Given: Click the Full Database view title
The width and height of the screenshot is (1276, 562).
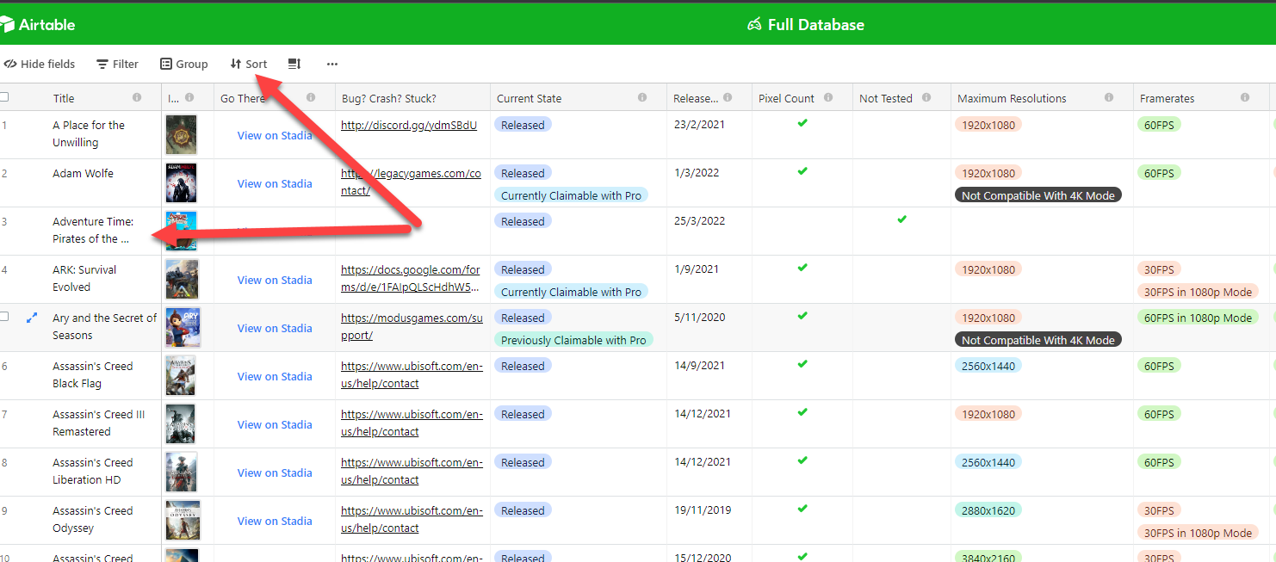Looking at the screenshot, I should [x=806, y=25].
